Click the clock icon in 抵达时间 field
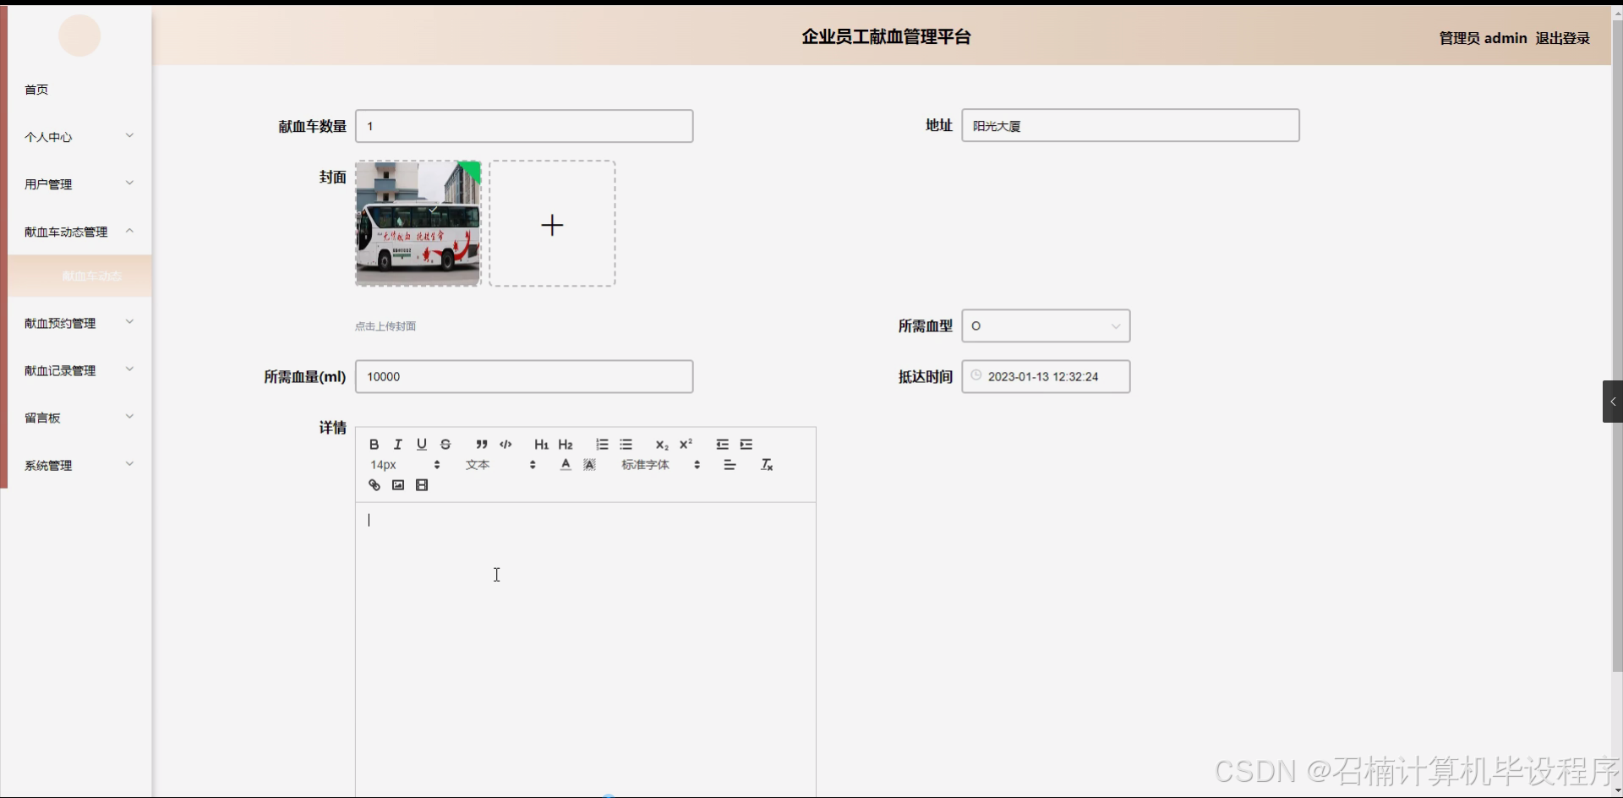The width and height of the screenshot is (1623, 798). [976, 375]
